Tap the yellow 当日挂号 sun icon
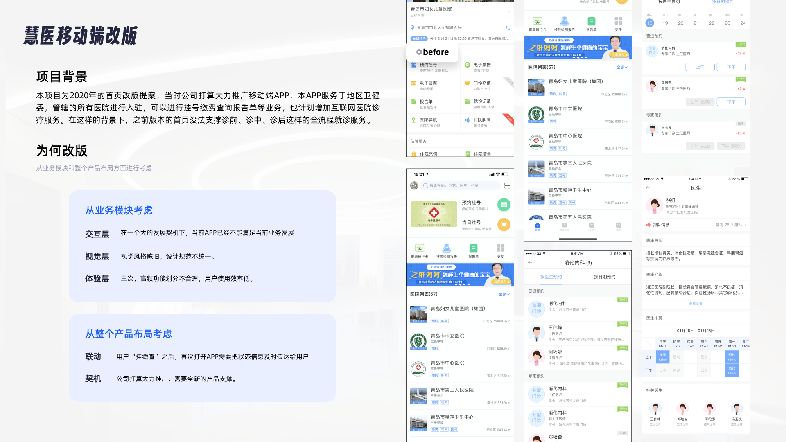This screenshot has height=442, width=786. [504, 224]
